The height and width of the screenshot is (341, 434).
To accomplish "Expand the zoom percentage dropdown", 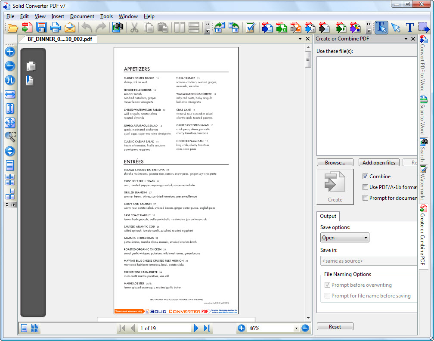I will point(296,329).
